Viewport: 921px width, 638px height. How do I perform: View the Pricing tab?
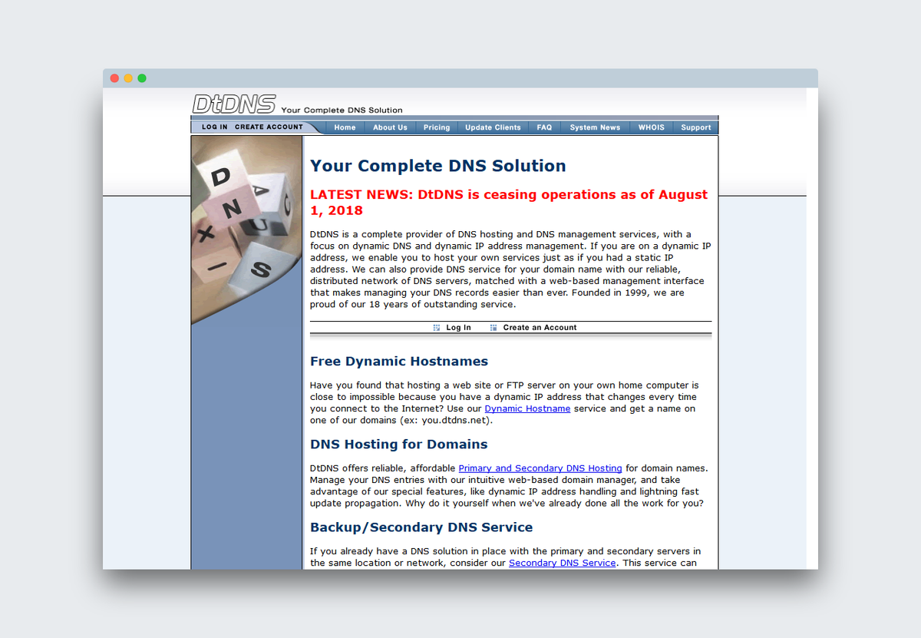tap(436, 127)
